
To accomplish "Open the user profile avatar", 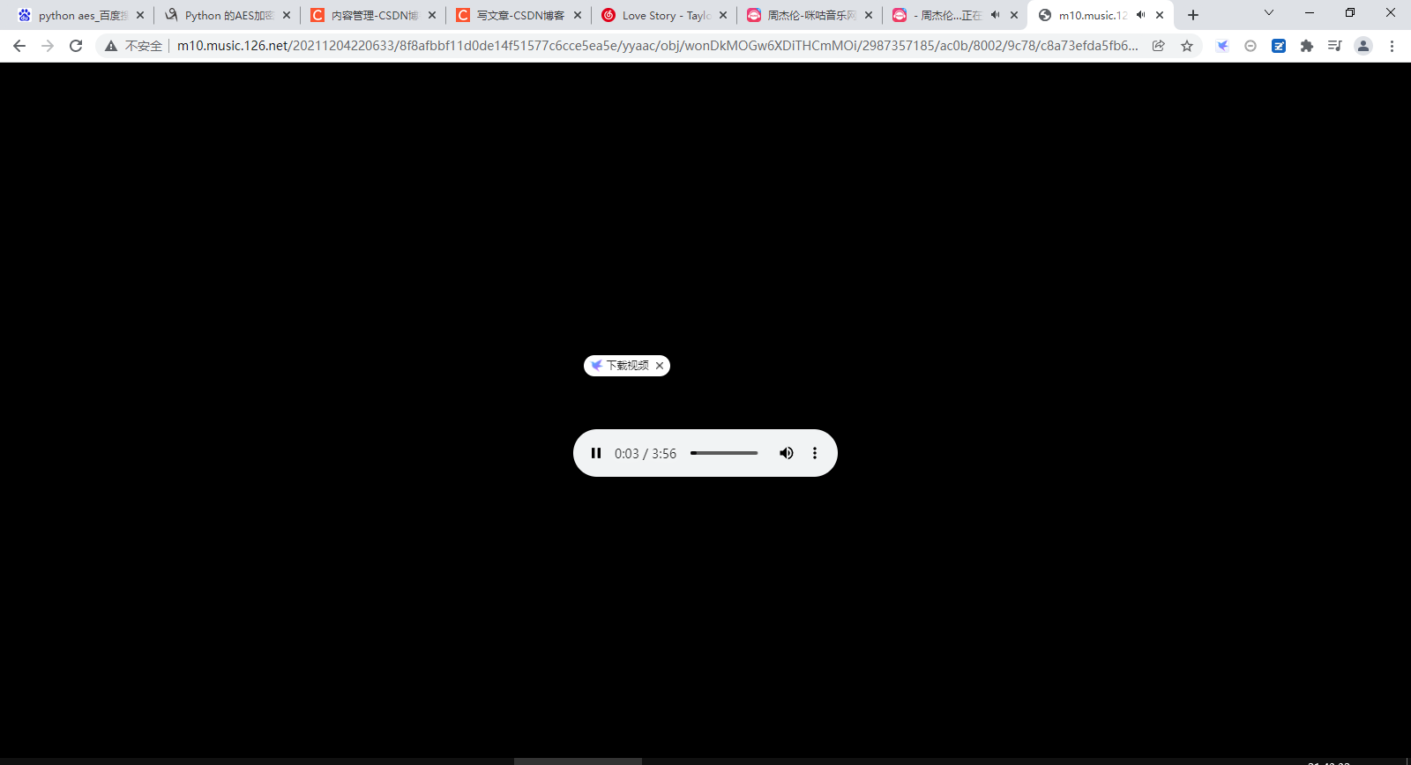I will [x=1363, y=46].
